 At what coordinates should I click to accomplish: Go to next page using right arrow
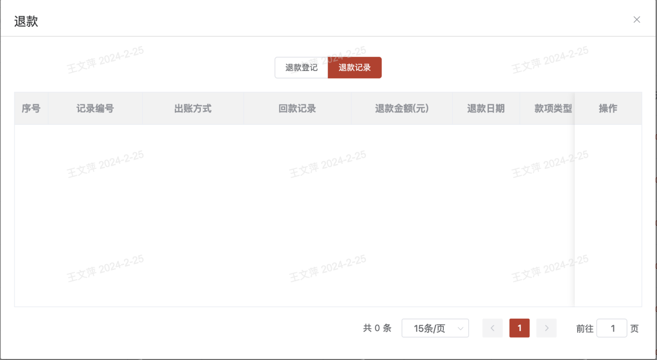(546, 328)
